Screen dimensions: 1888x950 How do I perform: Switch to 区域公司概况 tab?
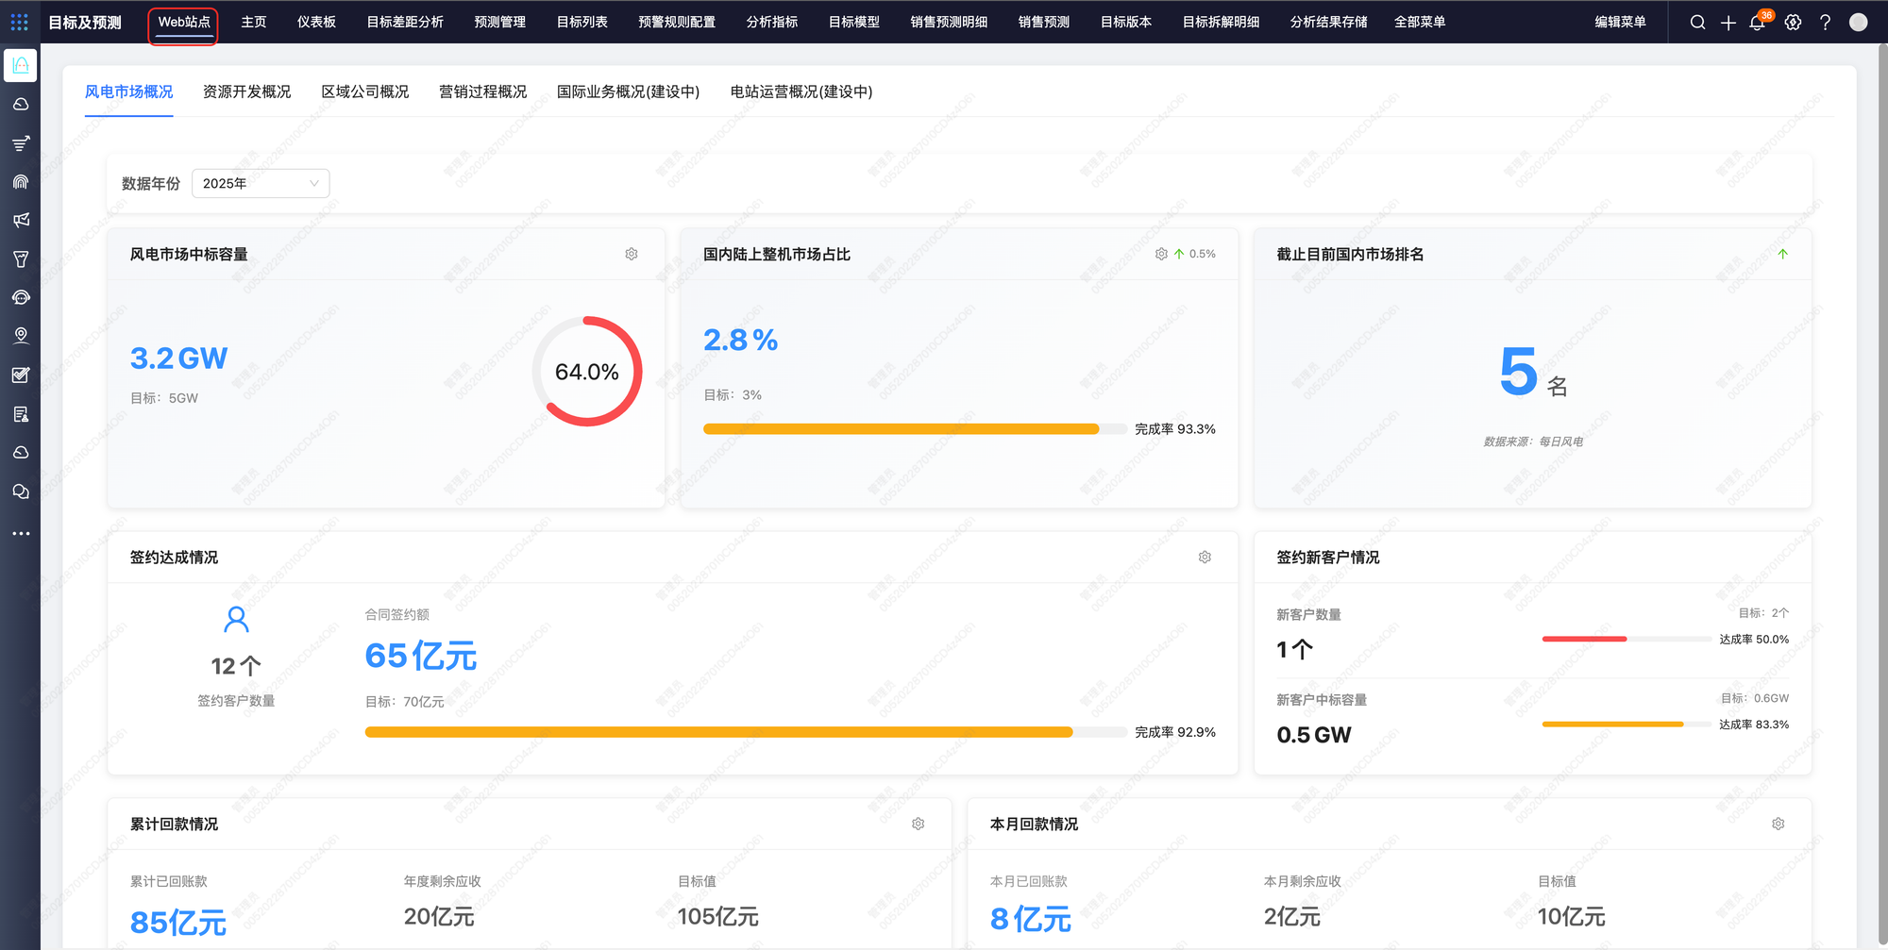tap(364, 92)
